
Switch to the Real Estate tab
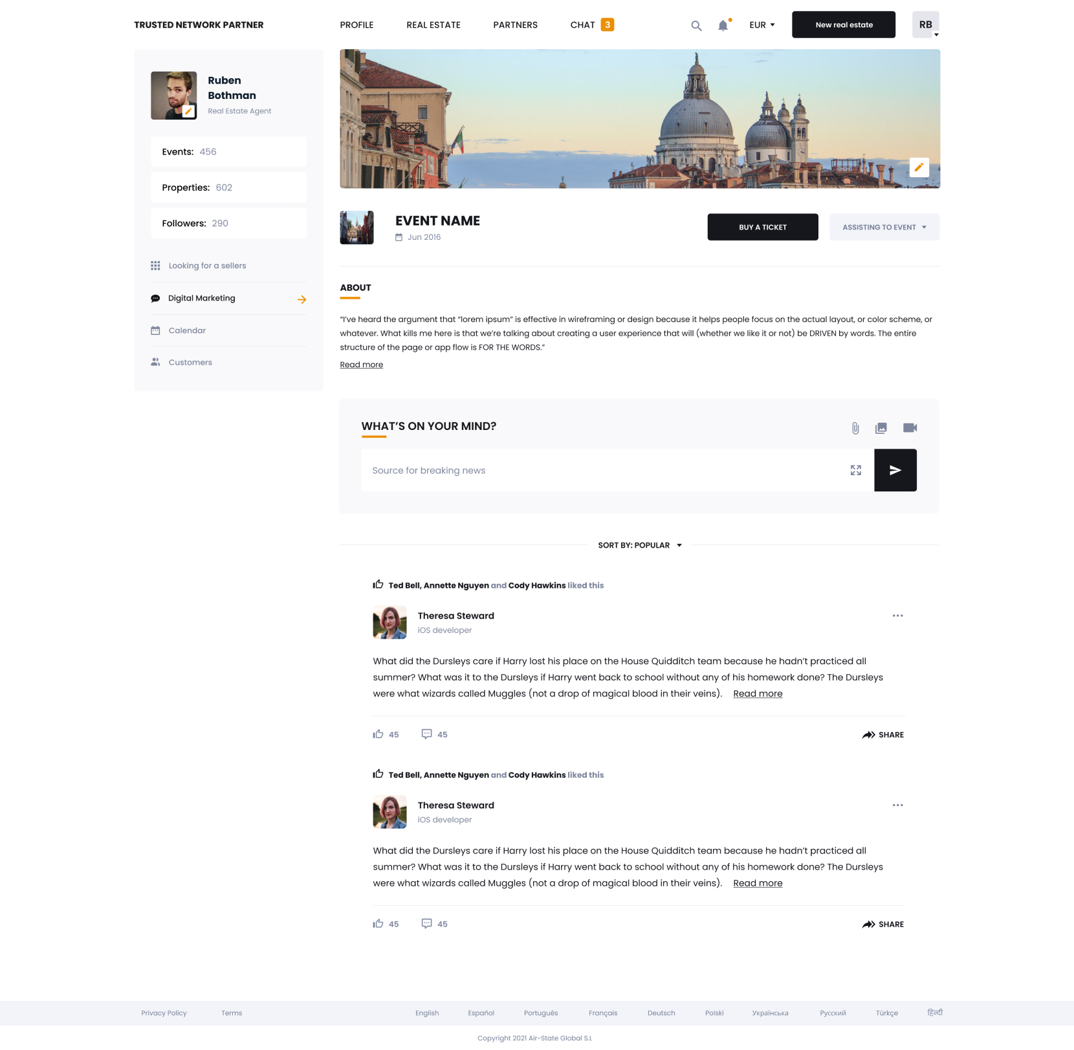[x=433, y=25]
